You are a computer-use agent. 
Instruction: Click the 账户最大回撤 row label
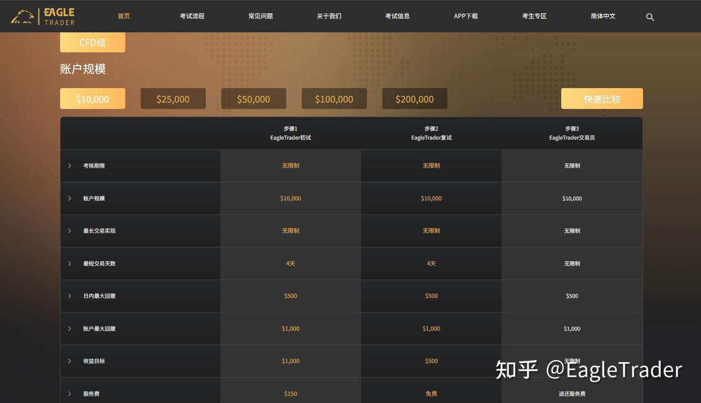pyautogui.click(x=99, y=329)
